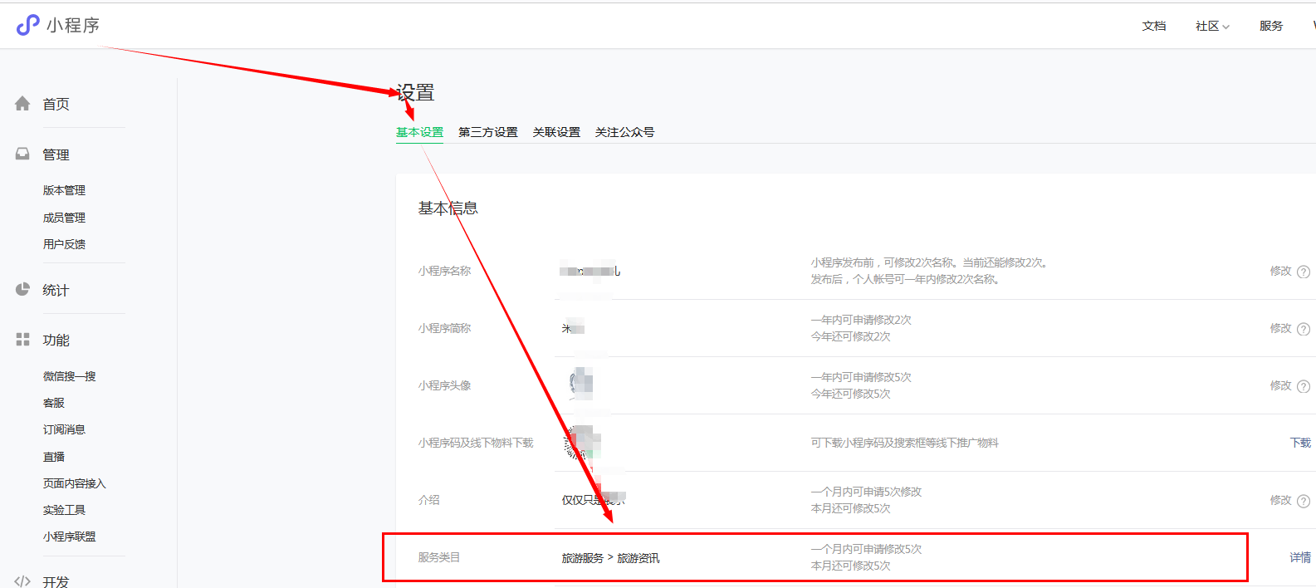The width and height of the screenshot is (1316, 588).
Task: Switch to 基本设置 tab
Action: click(419, 132)
